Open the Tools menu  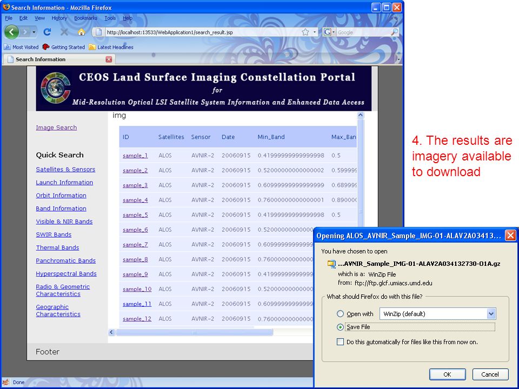pos(110,18)
